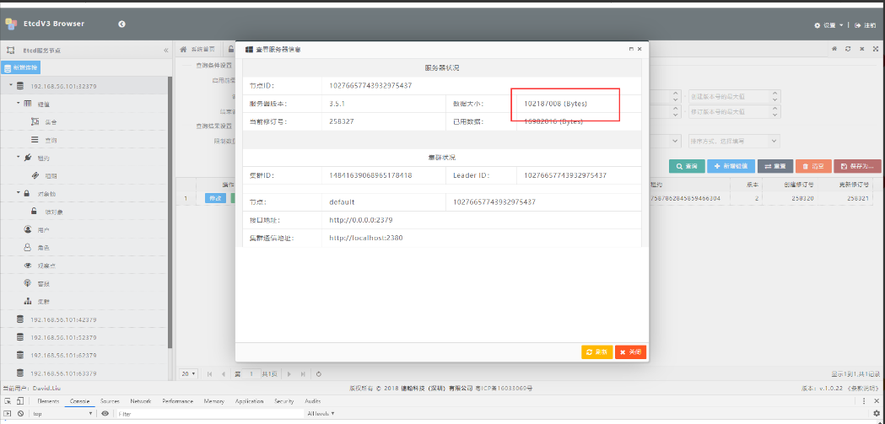Viewport: 885px width, 424px height.
Task: Select server node 192.168.56.101:32379
Action: [x=63, y=86]
